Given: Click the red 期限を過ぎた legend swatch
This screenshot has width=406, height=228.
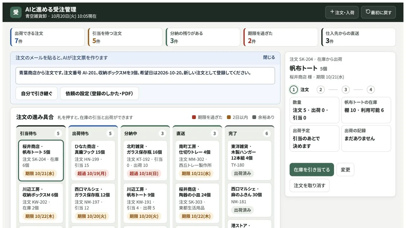Looking at the screenshot, I should pos(194,117).
